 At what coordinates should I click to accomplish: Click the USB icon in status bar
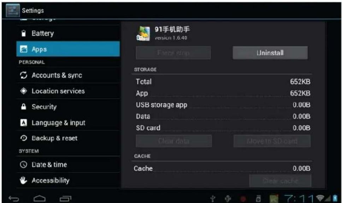coord(213,198)
